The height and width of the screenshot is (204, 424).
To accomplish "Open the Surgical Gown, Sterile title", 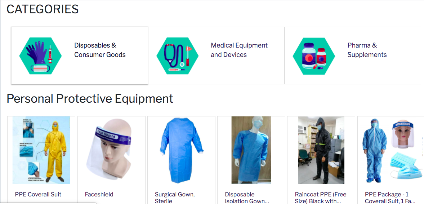I will (175, 198).
